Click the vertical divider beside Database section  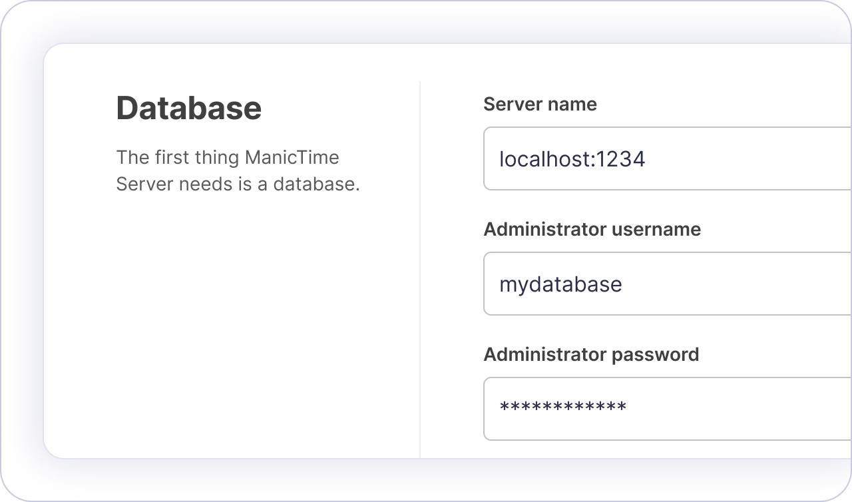(x=420, y=266)
